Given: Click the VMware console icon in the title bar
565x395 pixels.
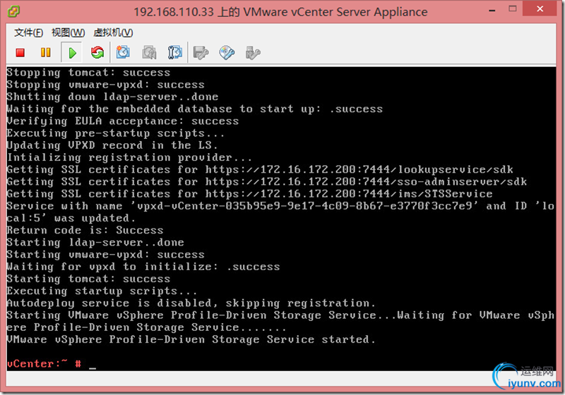Looking at the screenshot, I should click(x=13, y=11).
